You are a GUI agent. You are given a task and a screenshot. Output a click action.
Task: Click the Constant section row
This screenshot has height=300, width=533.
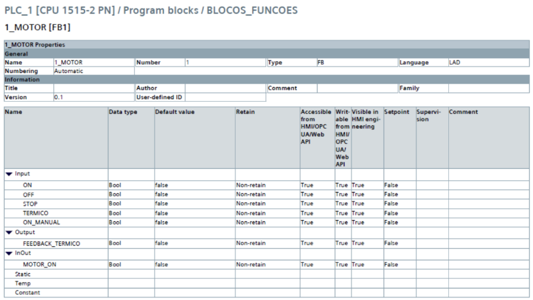click(x=28, y=292)
